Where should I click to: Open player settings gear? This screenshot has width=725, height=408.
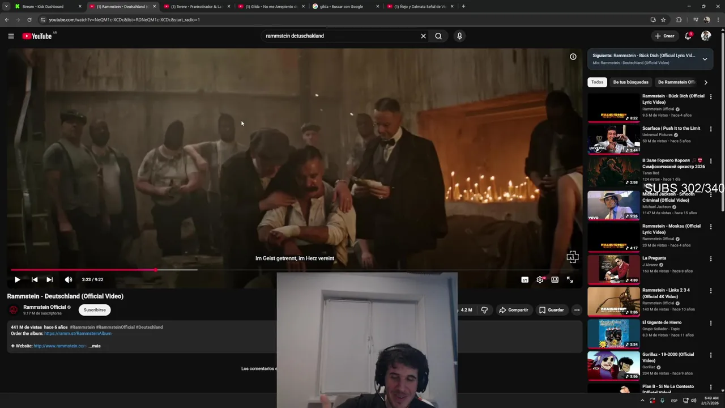[540, 279]
